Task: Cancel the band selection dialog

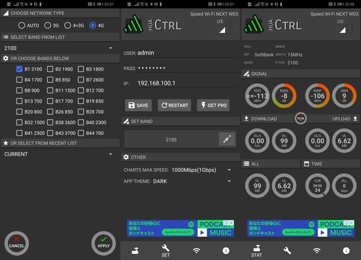Action: coord(16,244)
